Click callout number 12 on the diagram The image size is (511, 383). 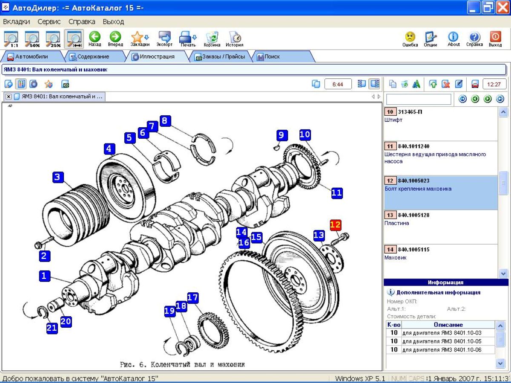tap(336, 225)
